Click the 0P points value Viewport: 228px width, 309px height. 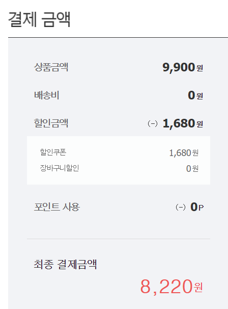[x=197, y=207]
